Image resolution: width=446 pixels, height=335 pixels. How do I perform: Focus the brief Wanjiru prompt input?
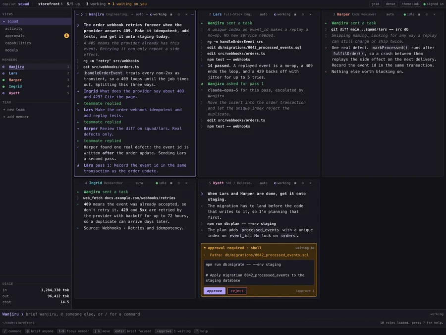click(x=222, y=314)
